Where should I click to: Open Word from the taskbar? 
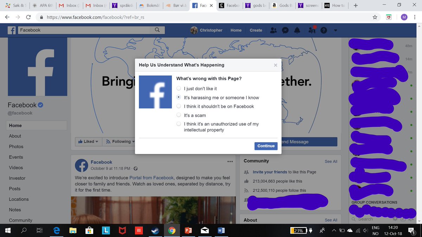coord(221,230)
